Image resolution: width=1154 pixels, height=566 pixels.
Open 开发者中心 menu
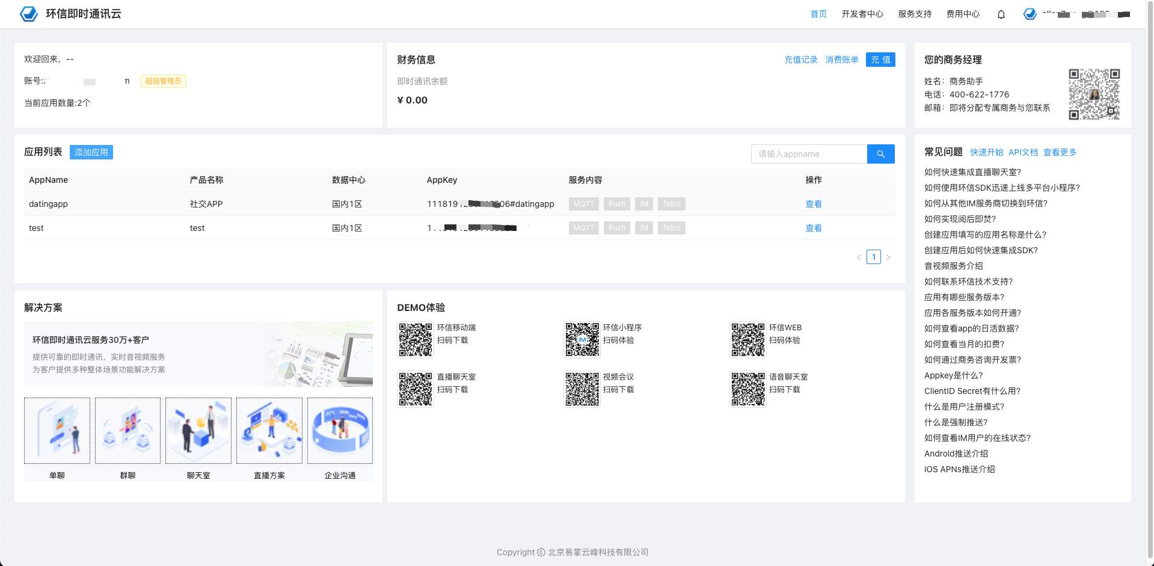[x=862, y=14]
